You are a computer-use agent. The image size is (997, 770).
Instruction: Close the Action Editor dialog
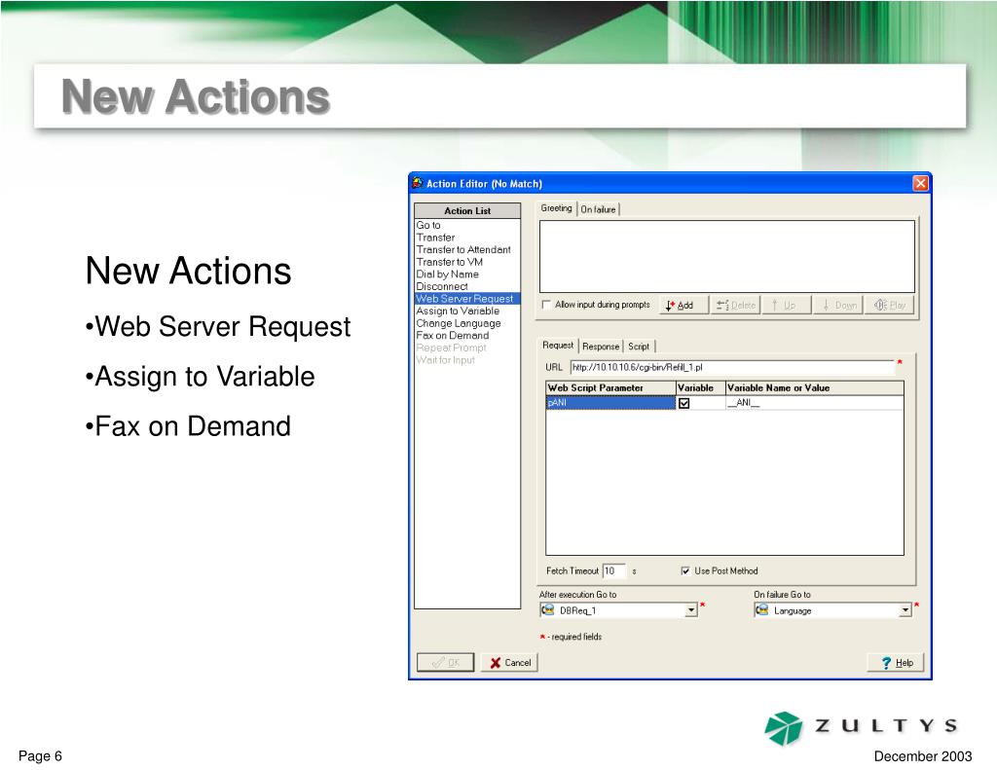click(x=920, y=183)
